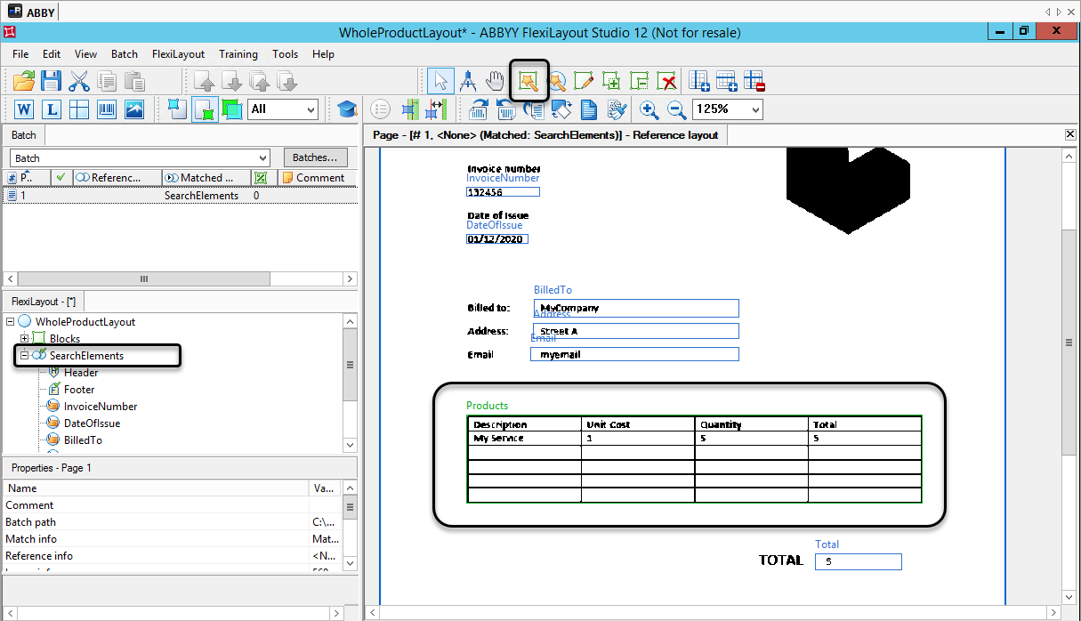This screenshot has width=1081, height=621.
Task: Toggle the overlapping green regions display button
Action: (x=232, y=109)
